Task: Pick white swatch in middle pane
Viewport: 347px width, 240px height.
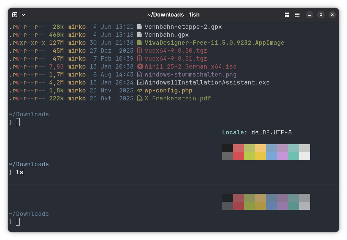Action: coord(305,156)
